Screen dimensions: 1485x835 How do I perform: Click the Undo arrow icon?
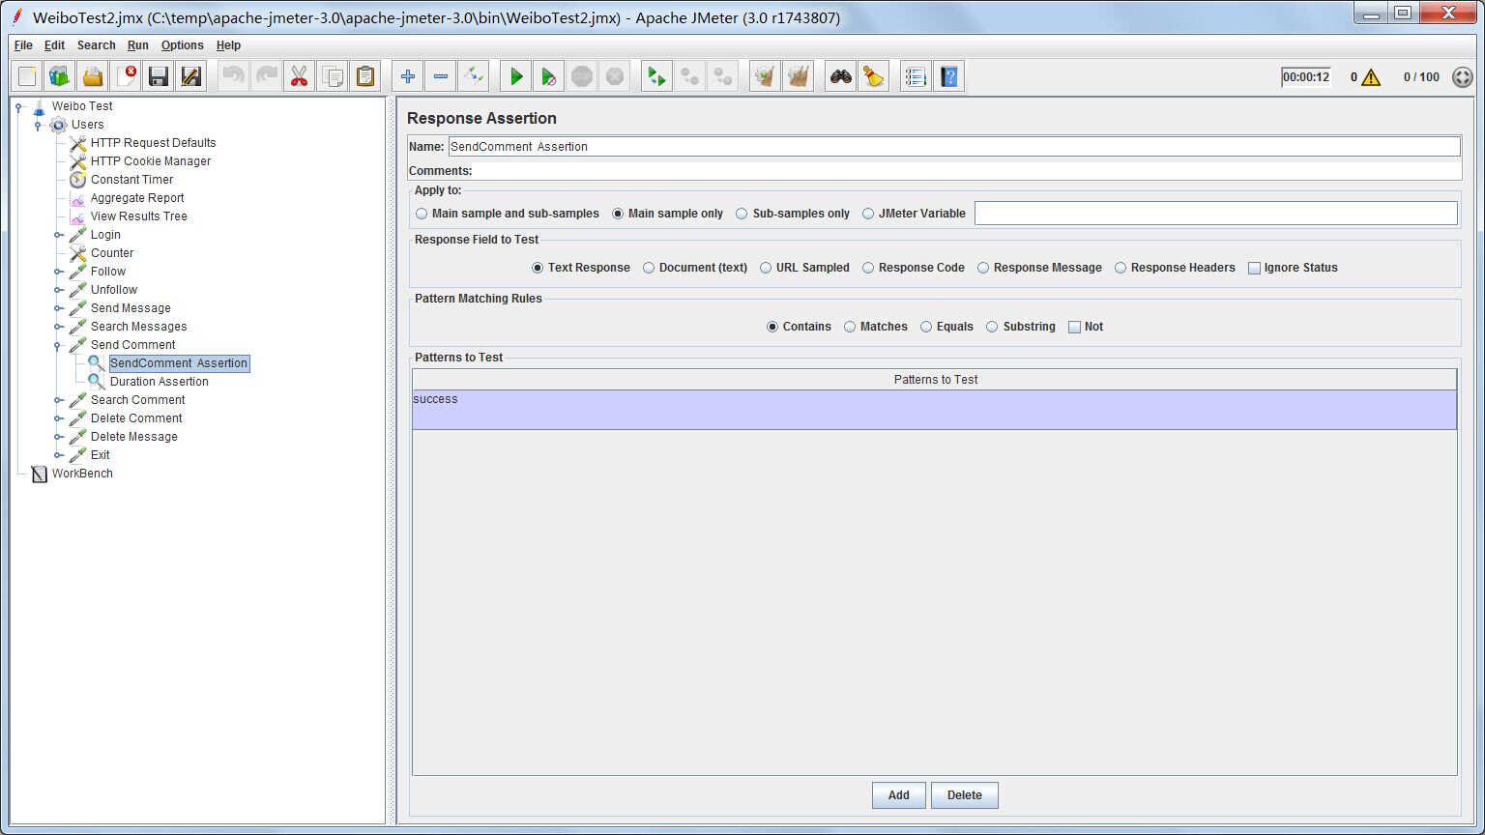click(x=233, y=76)
